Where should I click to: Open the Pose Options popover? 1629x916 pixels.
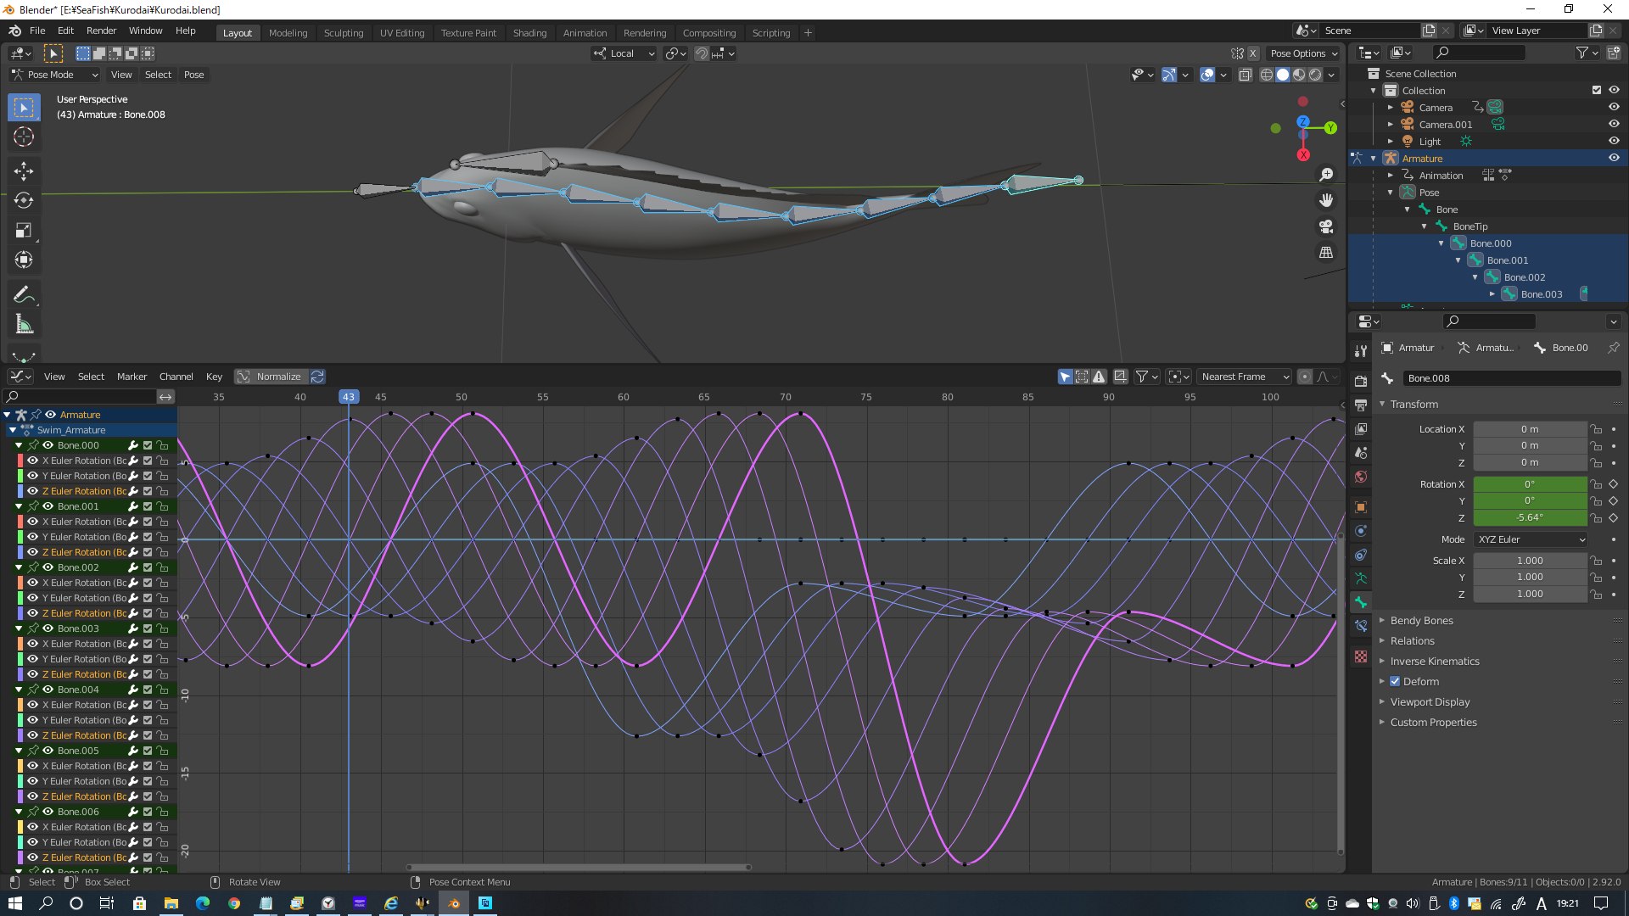[1303, 53]
